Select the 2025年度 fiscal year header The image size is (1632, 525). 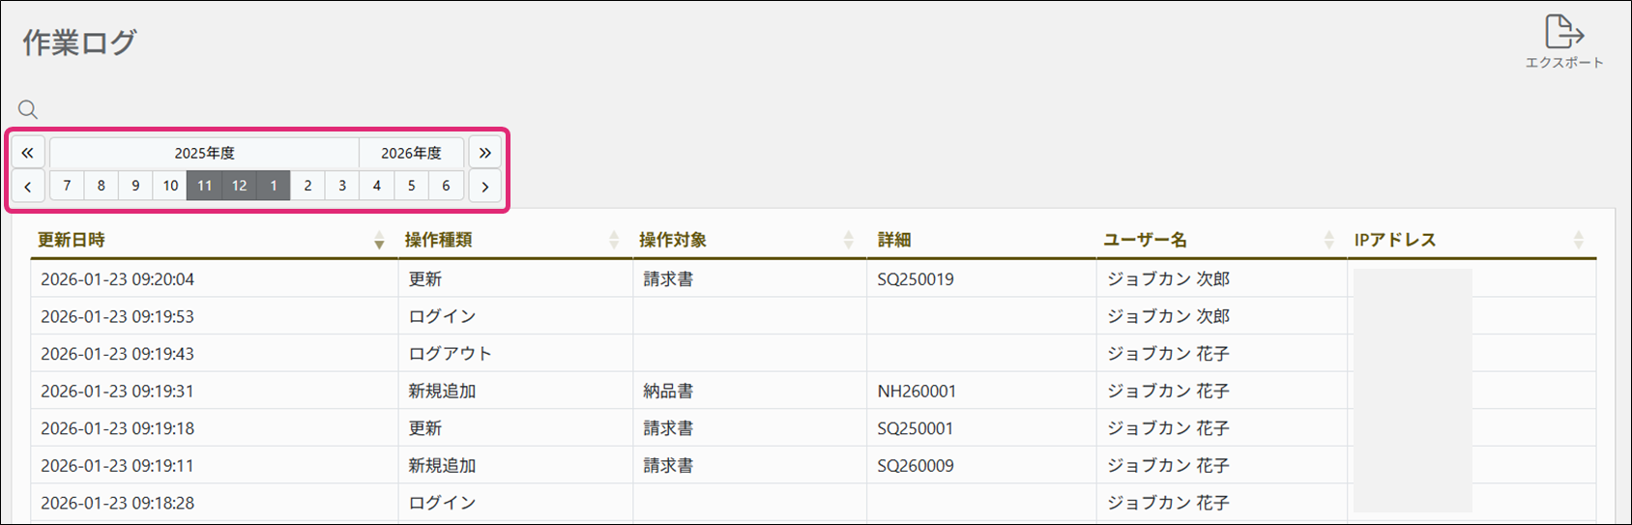[204, 153]
